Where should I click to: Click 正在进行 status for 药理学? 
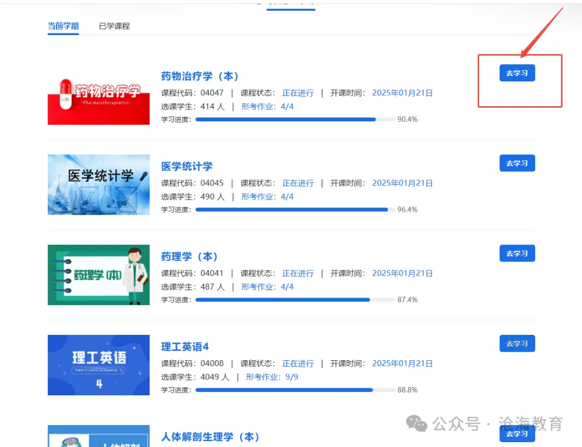coord(298,273)
